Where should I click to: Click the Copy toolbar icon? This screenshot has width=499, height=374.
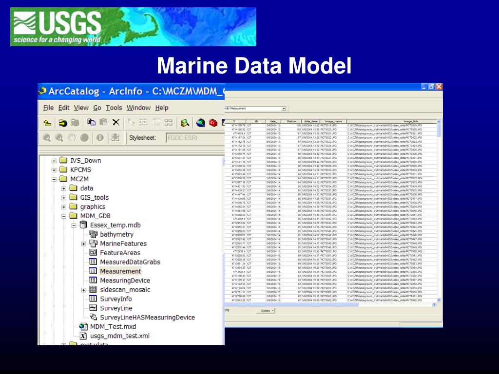92,123
